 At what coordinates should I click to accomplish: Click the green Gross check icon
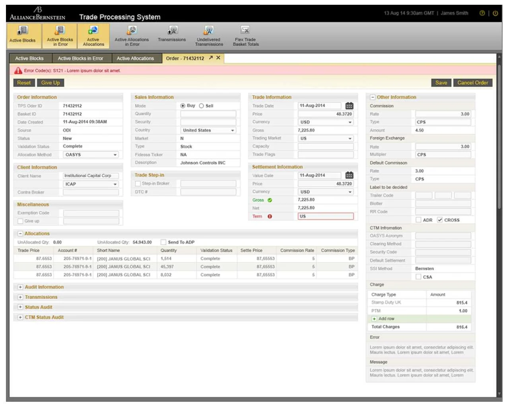coord(270,200)
